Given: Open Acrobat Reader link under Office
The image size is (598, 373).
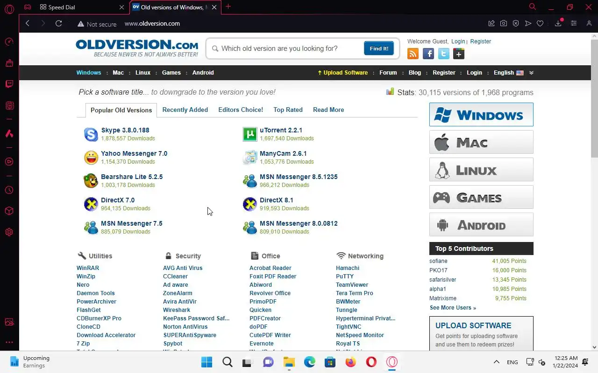Looking at the screenshot, I should click(x=270, y=268).
